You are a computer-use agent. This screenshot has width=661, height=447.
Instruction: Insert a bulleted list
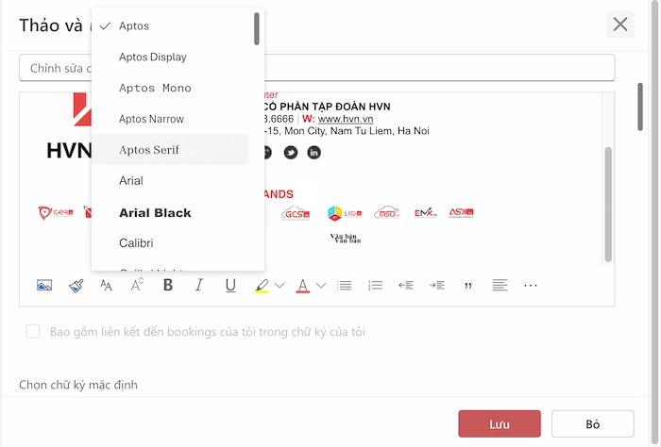tap(344, 286)
